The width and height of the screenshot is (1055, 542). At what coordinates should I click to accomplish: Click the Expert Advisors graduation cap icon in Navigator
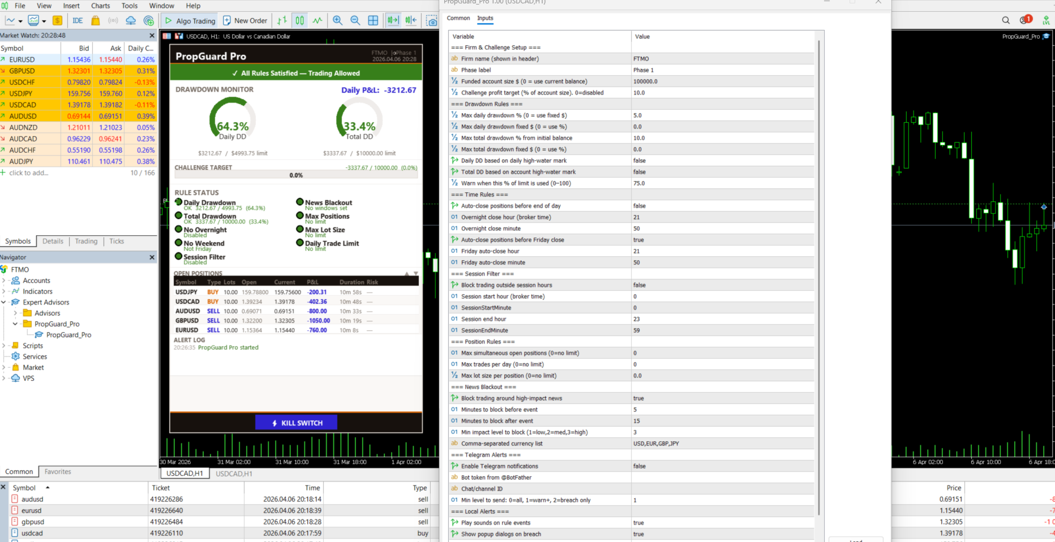pyautogui.click(x=15, y=302)
